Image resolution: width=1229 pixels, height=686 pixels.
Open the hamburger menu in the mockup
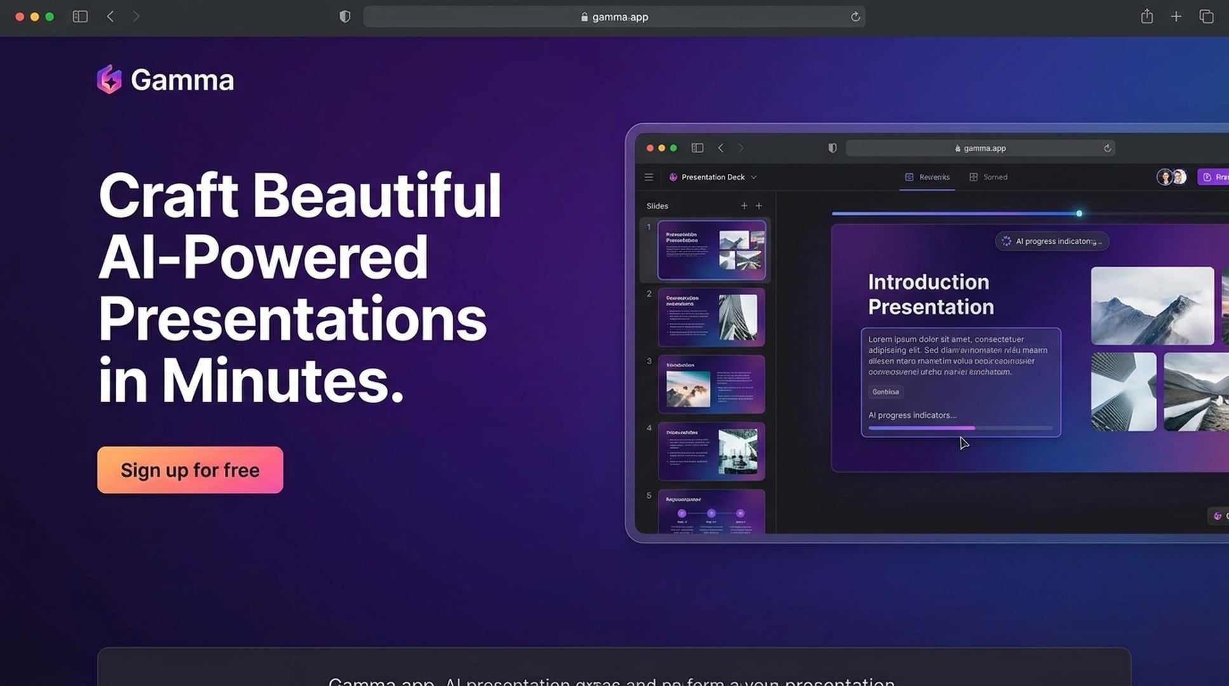(x=648, y=177)
